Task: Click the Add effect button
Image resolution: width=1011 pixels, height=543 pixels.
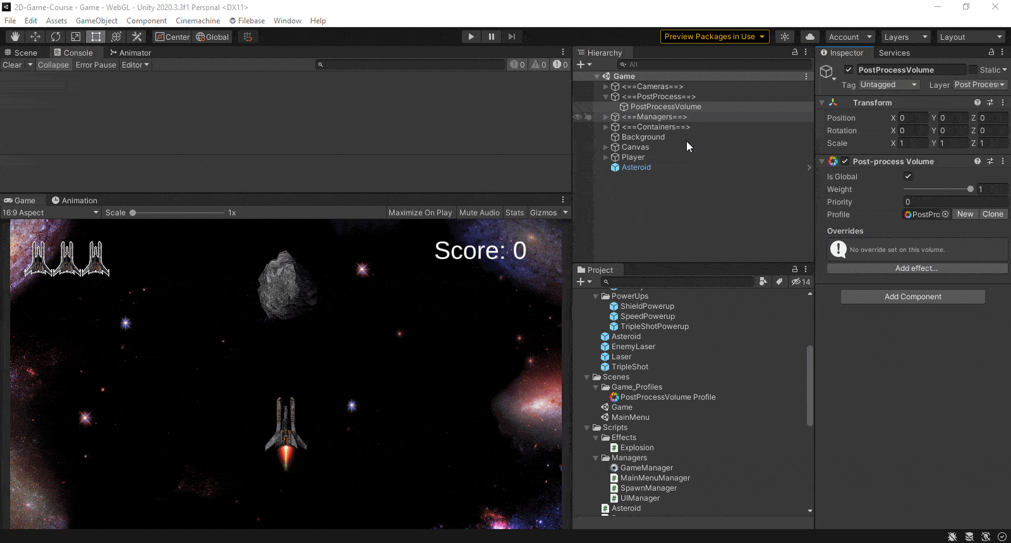Action: pyautogui.click(x=916, y=268)
